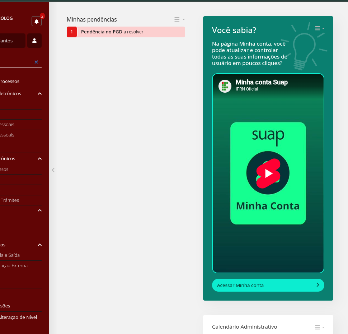Select the a e Saída sidebar item

pyautogui.click(x=10, y=255)
